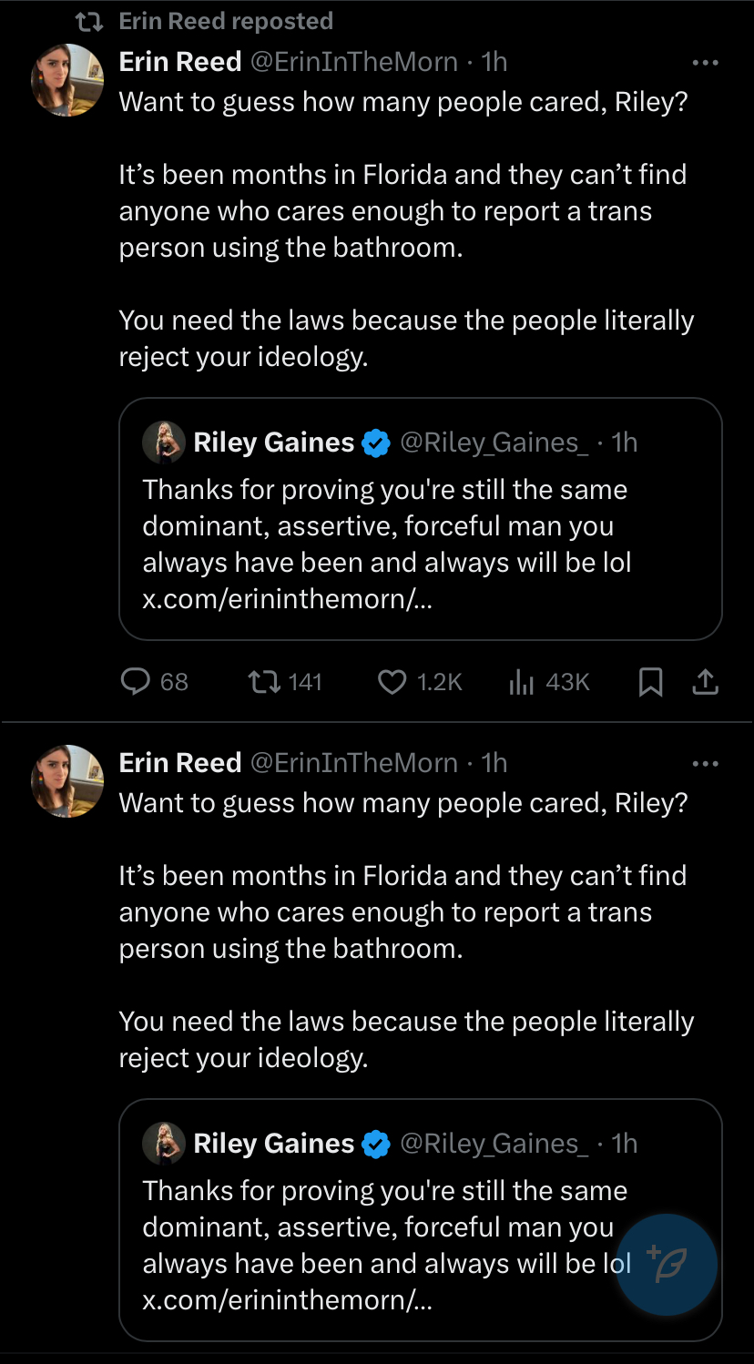Screen dimensions: 754x1364
Task: Tap the "Erin Reed reposted" label
Action: coord(226,21)
